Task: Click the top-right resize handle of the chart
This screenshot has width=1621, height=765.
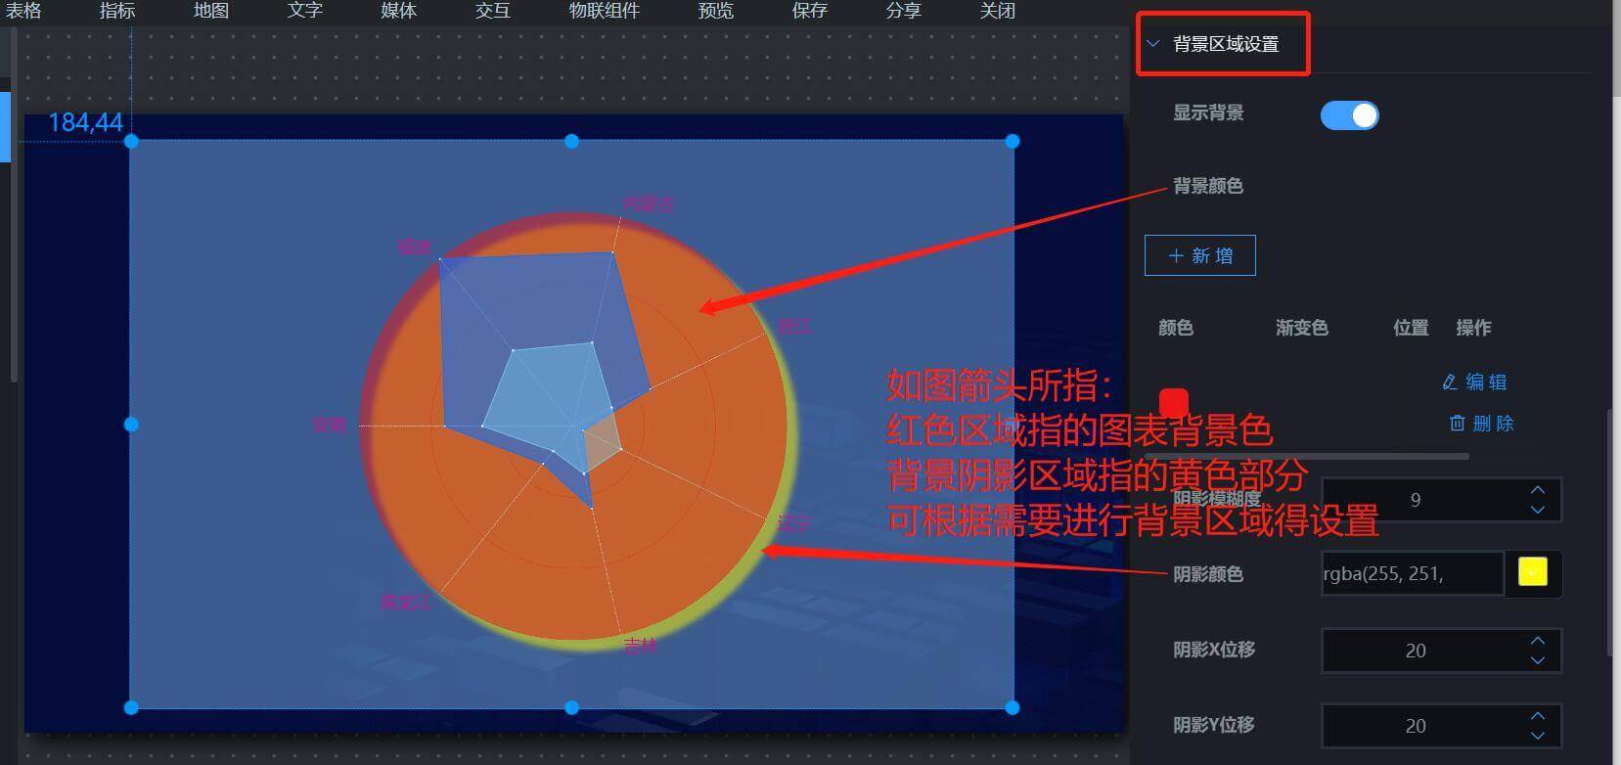Action: (x=1013, y=142)
